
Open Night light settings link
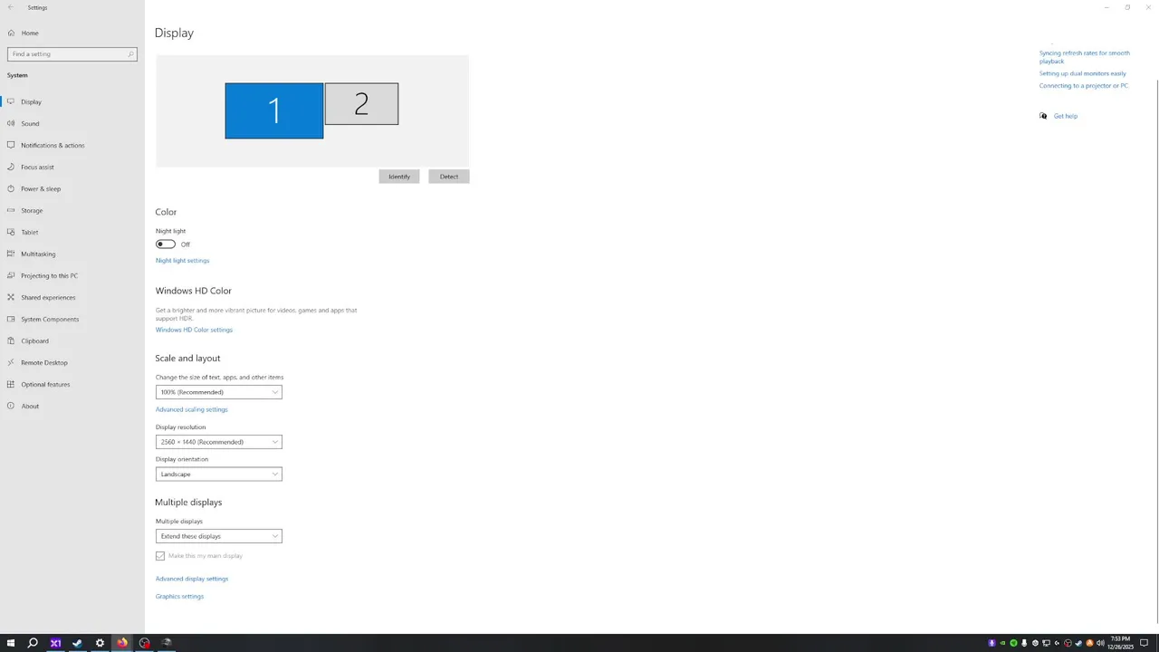coord(182,261)
